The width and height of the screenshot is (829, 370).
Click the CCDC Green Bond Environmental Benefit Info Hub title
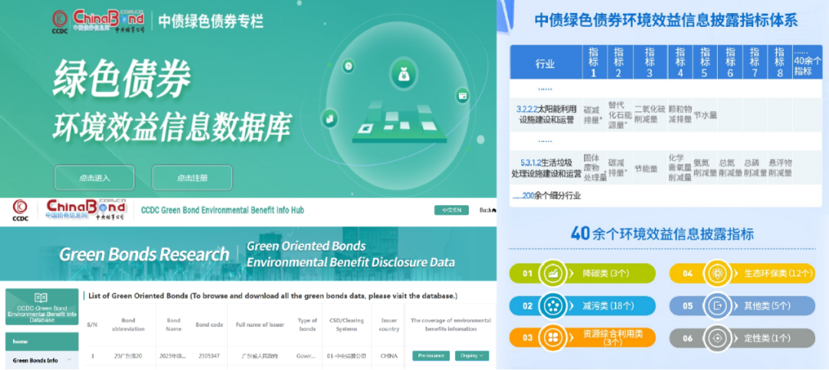tap(223, 210)
